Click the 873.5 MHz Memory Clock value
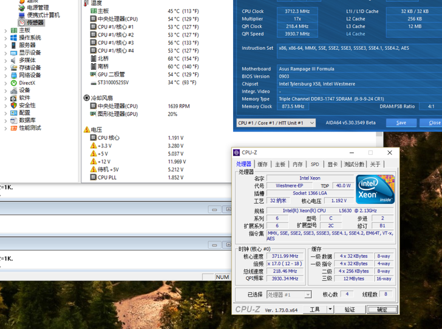Image resolution: width=442 pixels, height=329 pixels. [293, 107]
